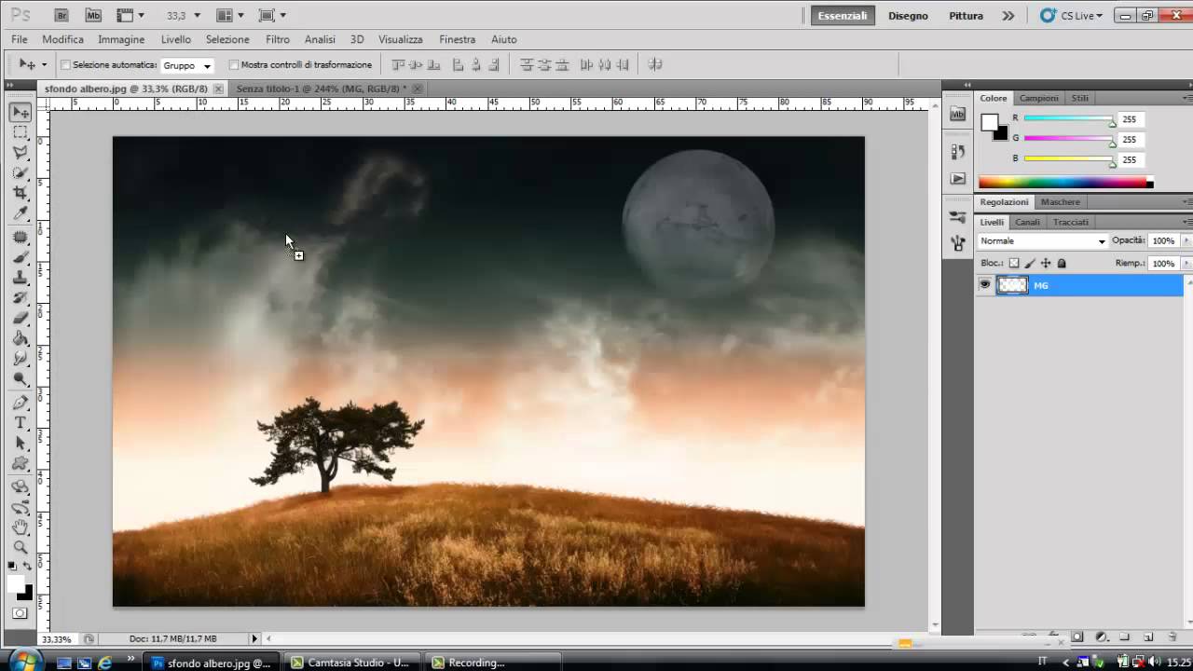The height and width of the screenshot is (671, 1193).
Task: Open the Brush presets panel icon
Action: 958,217
